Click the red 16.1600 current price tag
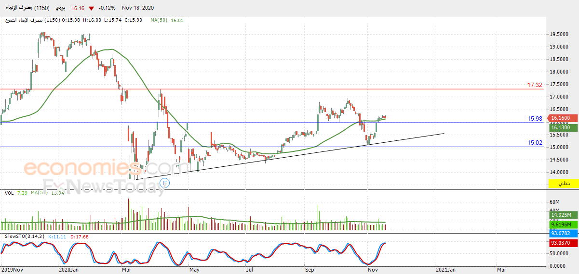This screenshot has width=579, height=274. (563, 118)
